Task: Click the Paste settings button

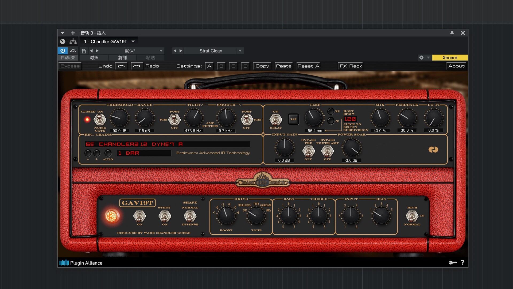Action: click(284, 66)
